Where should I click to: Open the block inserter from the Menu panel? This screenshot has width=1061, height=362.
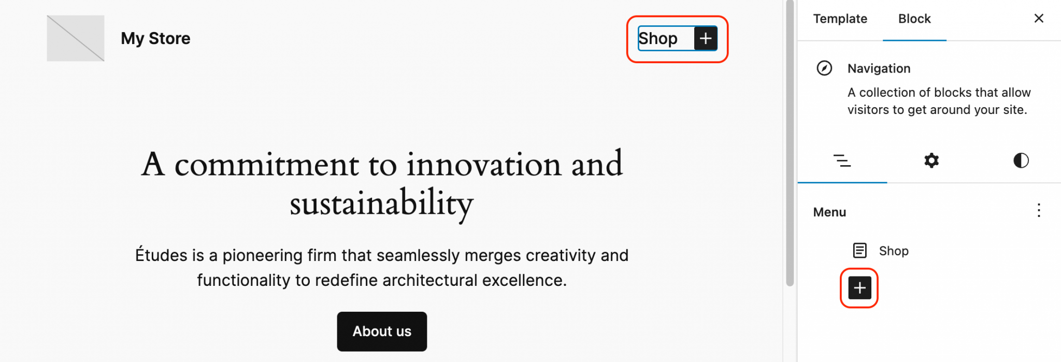pos(859,288)
